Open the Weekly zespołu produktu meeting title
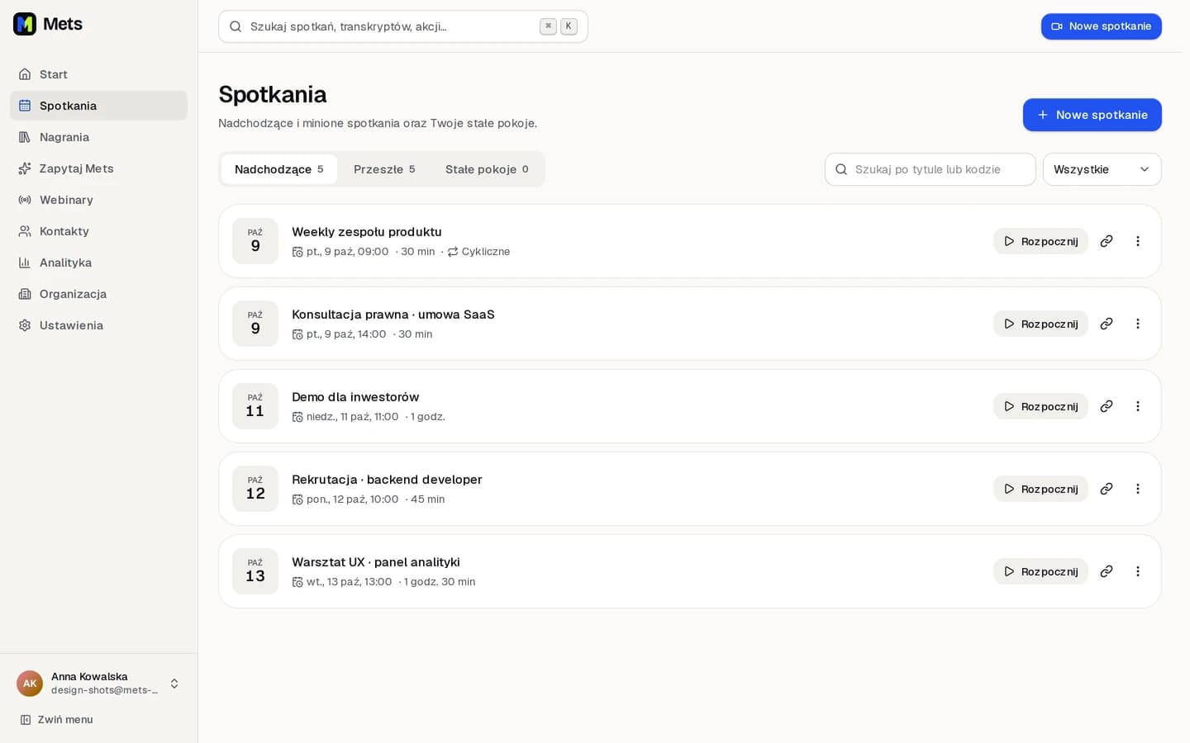 click(x=367, y=232)
